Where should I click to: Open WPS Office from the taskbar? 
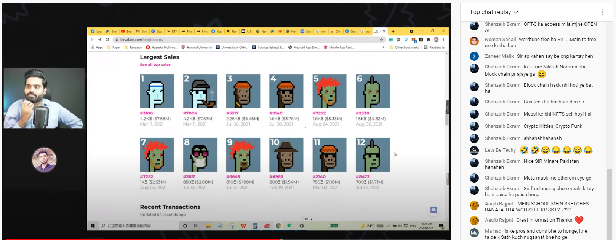243,226
